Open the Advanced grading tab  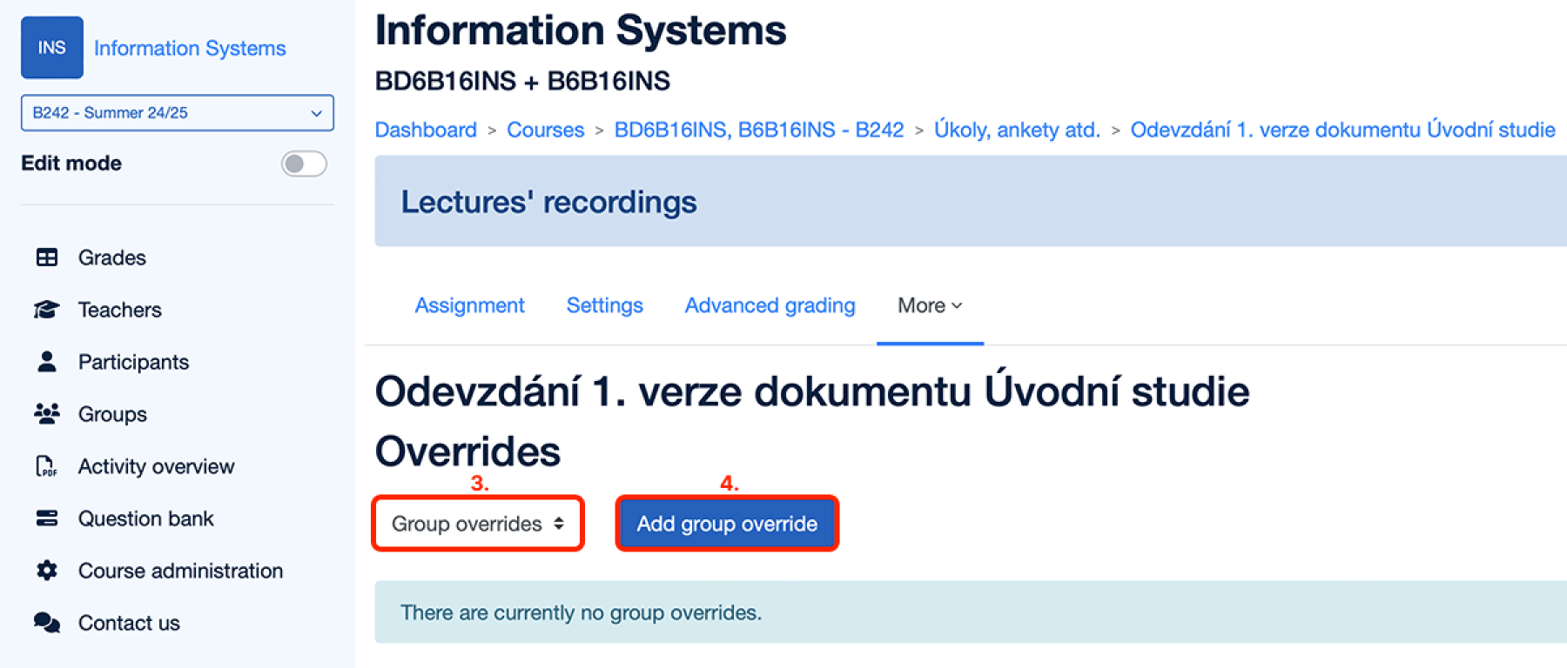click(770, 305)
